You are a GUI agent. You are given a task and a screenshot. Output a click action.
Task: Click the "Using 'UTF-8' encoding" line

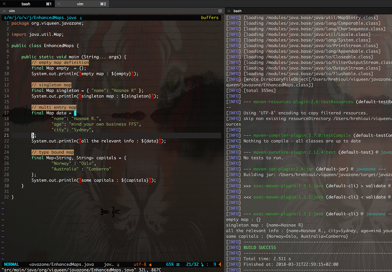click(x=306, y=113)
